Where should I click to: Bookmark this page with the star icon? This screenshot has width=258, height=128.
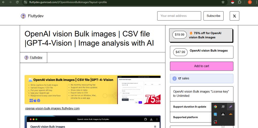tap(223, 2)
